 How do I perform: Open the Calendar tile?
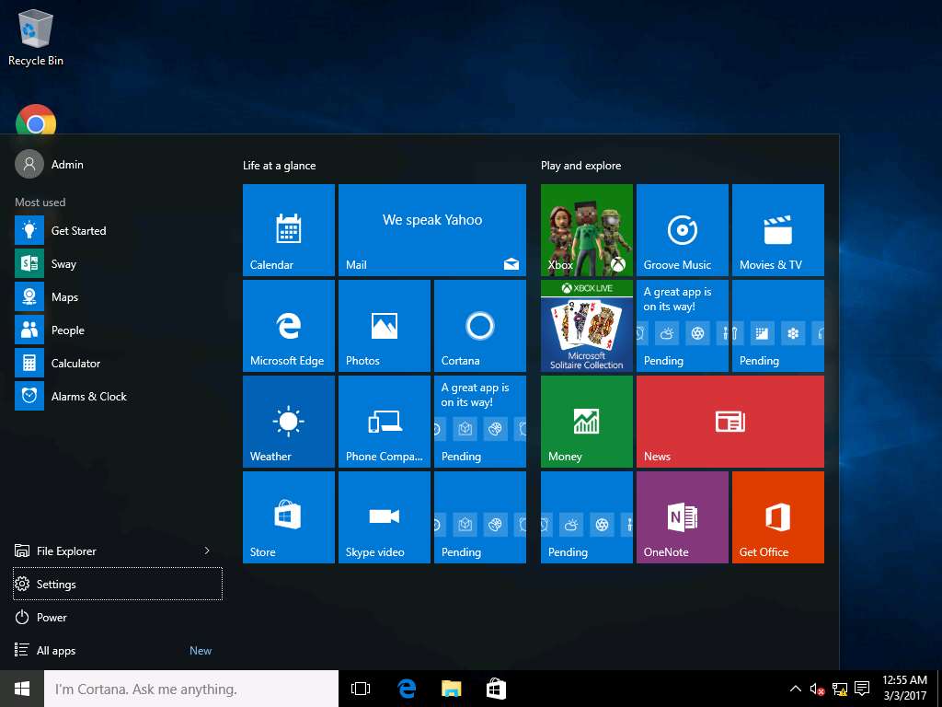[288, 229]
